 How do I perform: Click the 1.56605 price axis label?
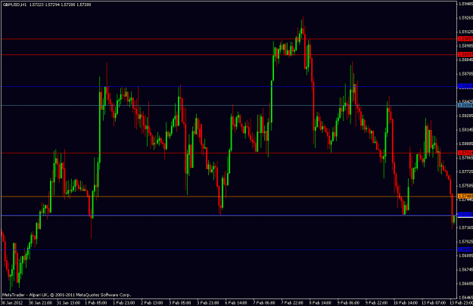465,283
